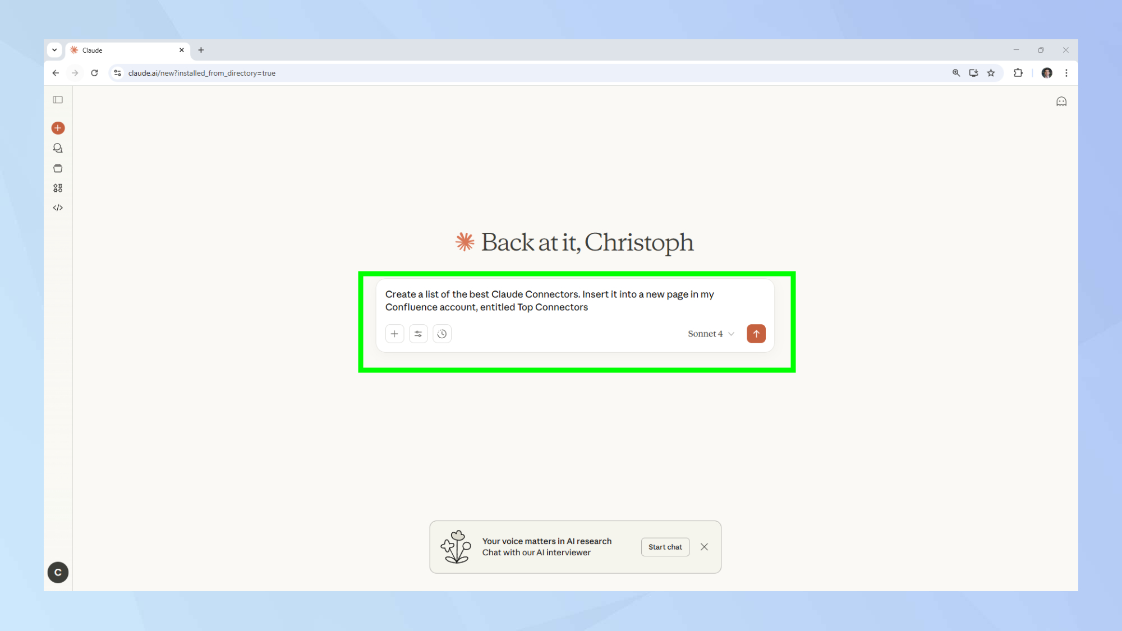Open the Artifacts icon in sidebar
This screenshot has height=631, width=1122.
pos(58,188)
